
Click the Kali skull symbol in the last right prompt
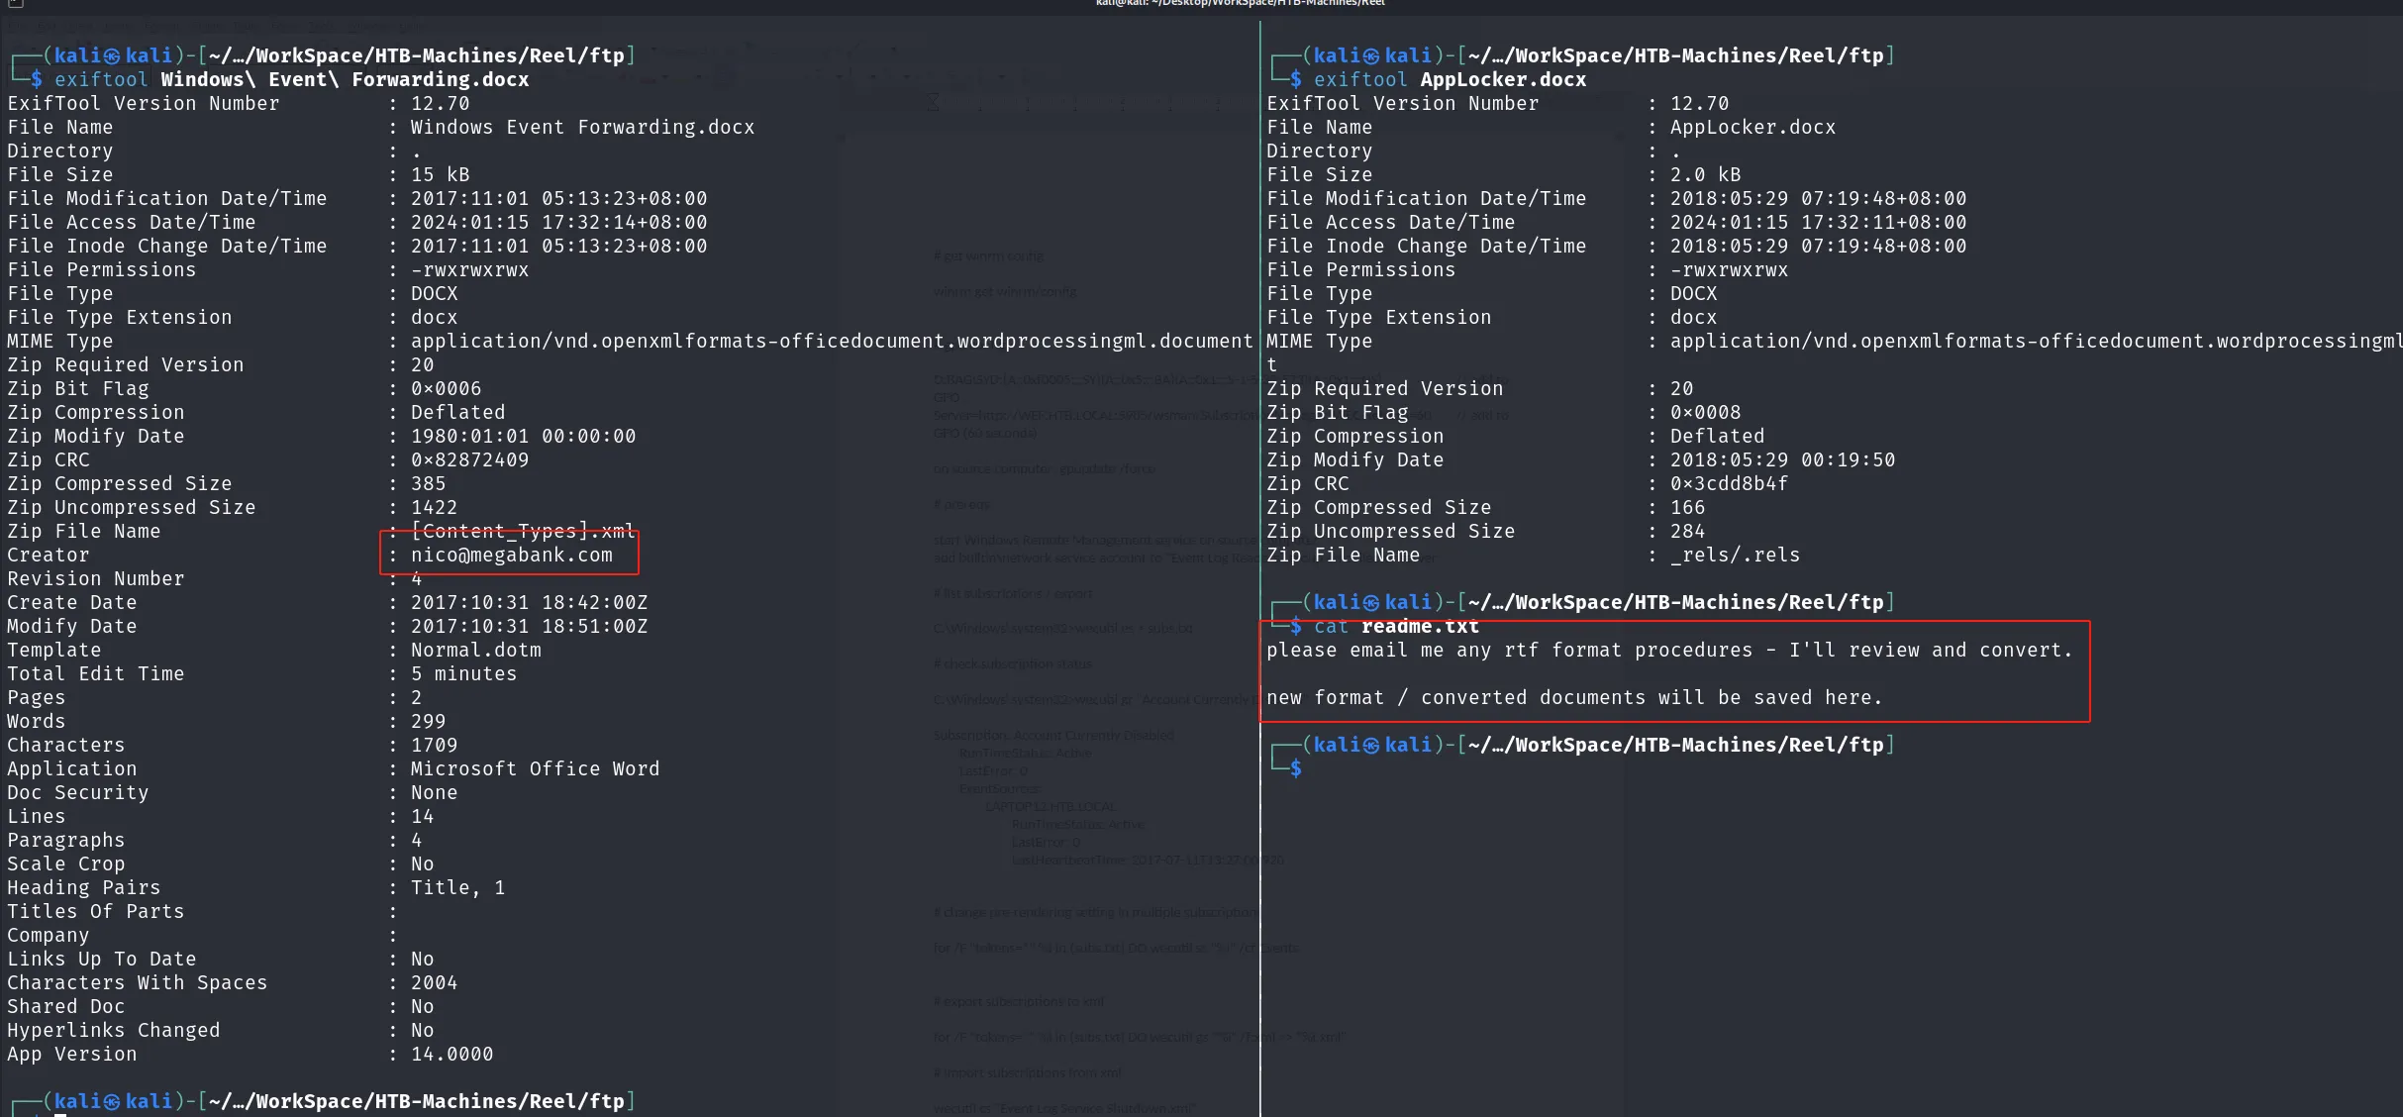click(x=1371, y=746)
